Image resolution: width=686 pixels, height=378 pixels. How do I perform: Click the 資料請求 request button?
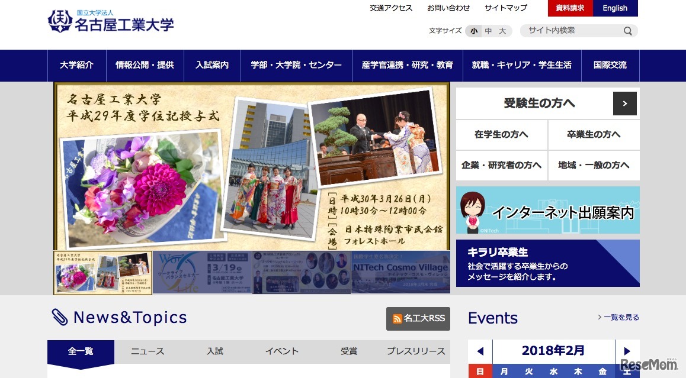click(x=569, y=8)
